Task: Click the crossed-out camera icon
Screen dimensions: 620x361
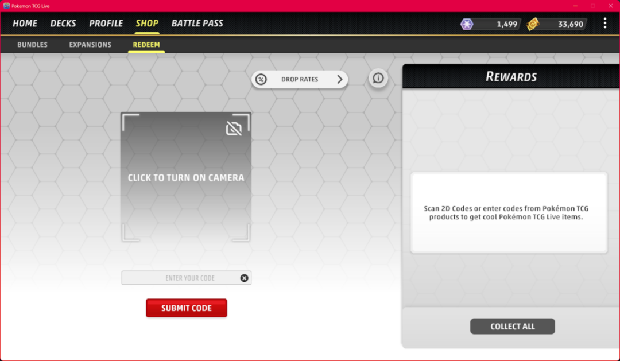Action: coord(234,128)
